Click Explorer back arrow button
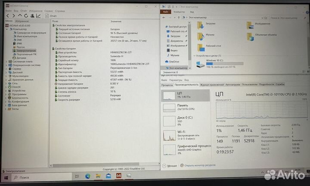310x186 pixels. pyautogui.click(x=164, y=18)
